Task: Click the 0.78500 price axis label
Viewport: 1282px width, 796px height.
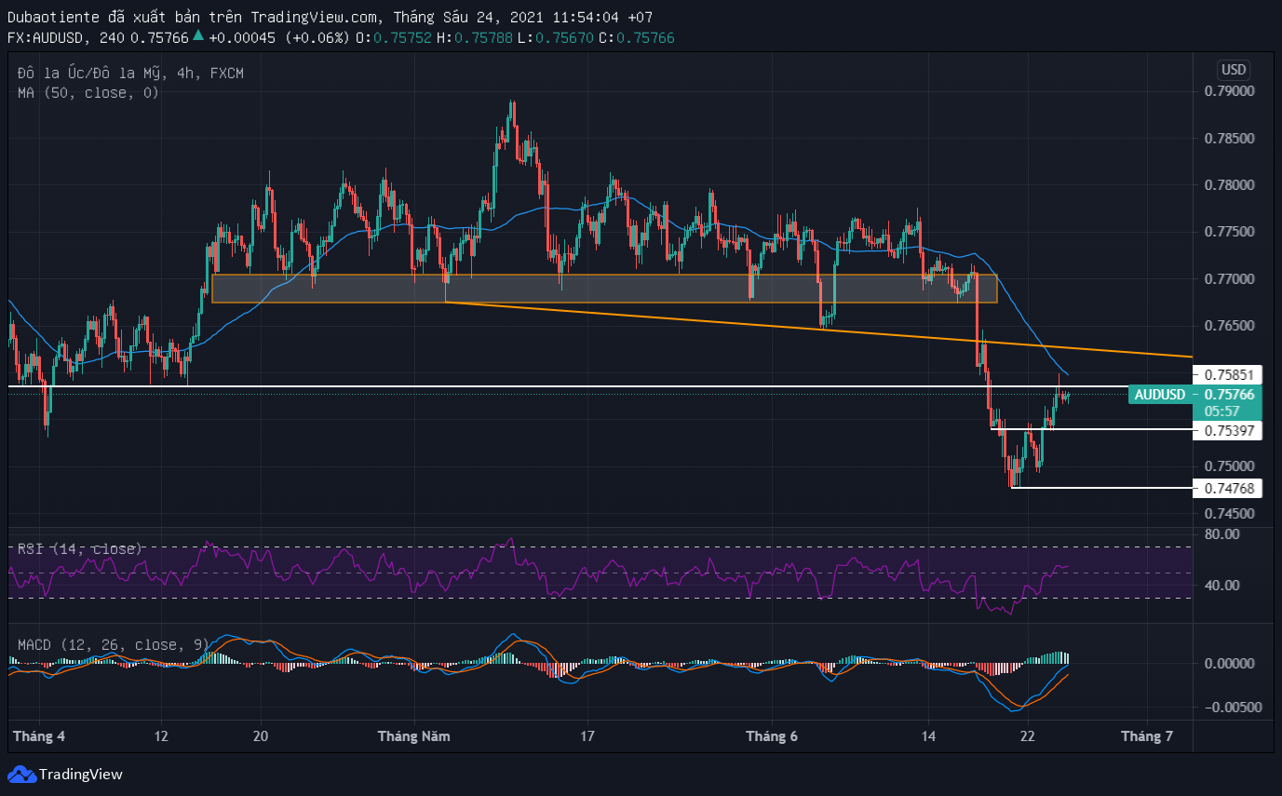Action: click(x=1229, y=139)
